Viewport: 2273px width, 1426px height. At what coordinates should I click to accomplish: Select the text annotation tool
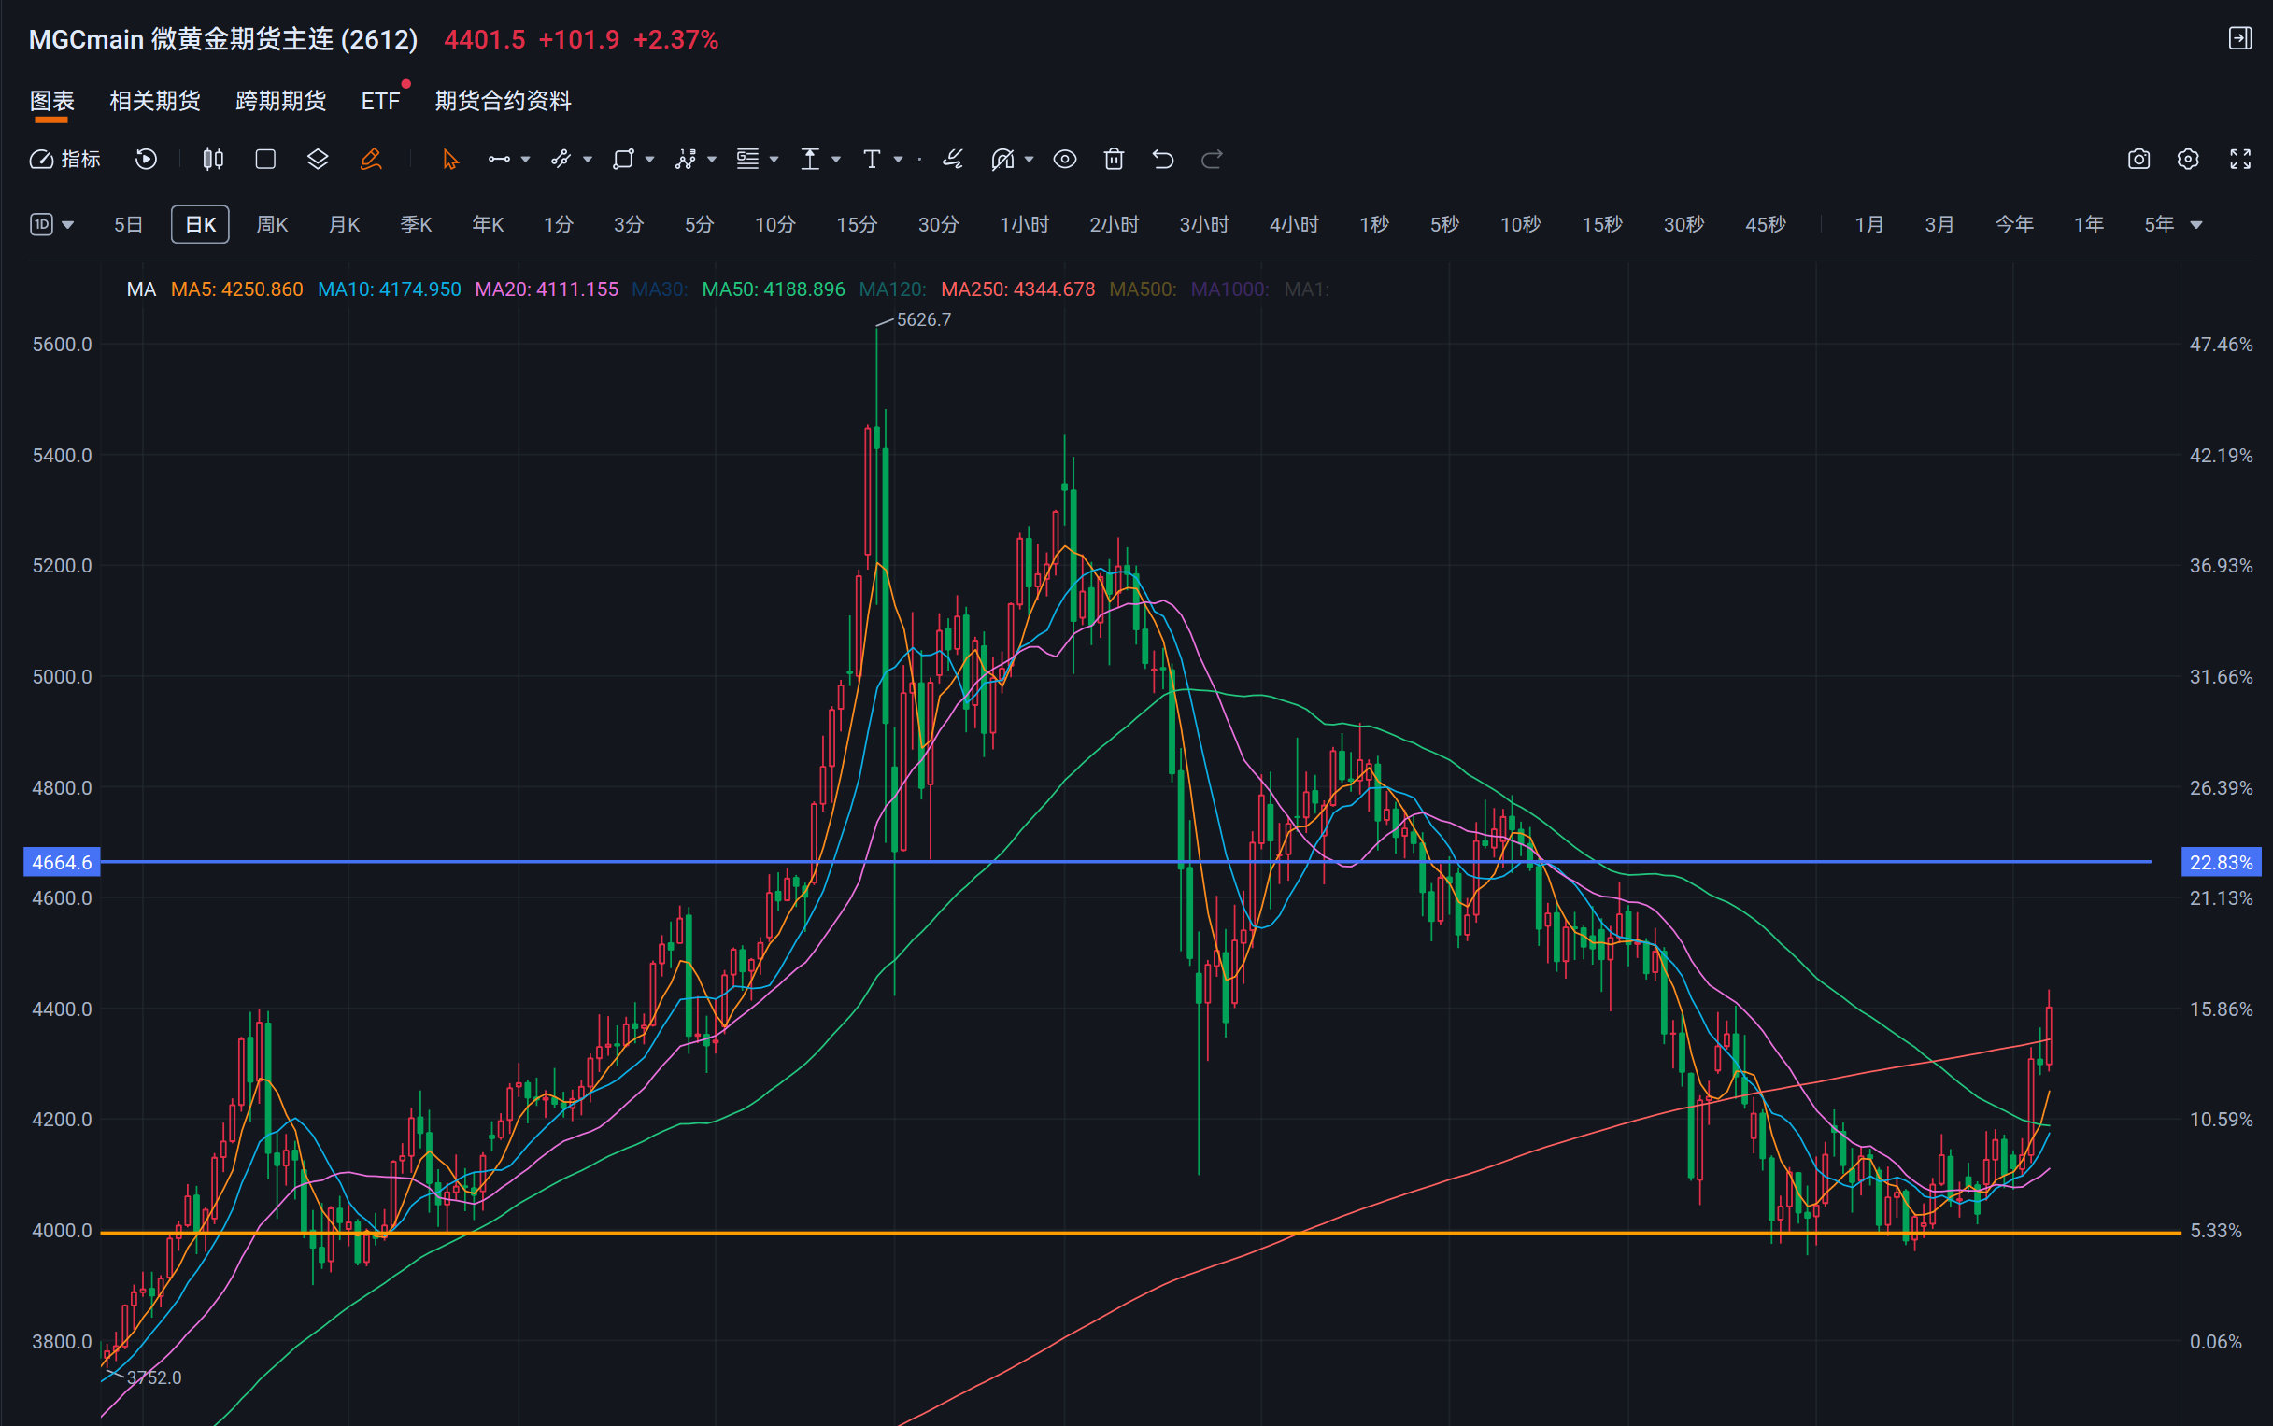click(x=872, y=160)
